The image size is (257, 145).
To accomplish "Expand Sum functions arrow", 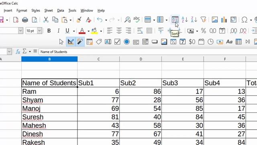I will 30,52.
